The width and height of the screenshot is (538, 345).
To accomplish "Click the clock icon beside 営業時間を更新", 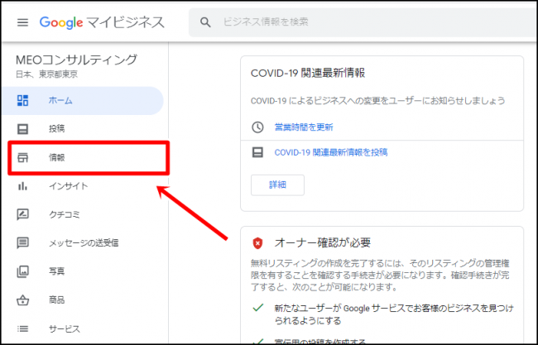I will coord(257,127).
